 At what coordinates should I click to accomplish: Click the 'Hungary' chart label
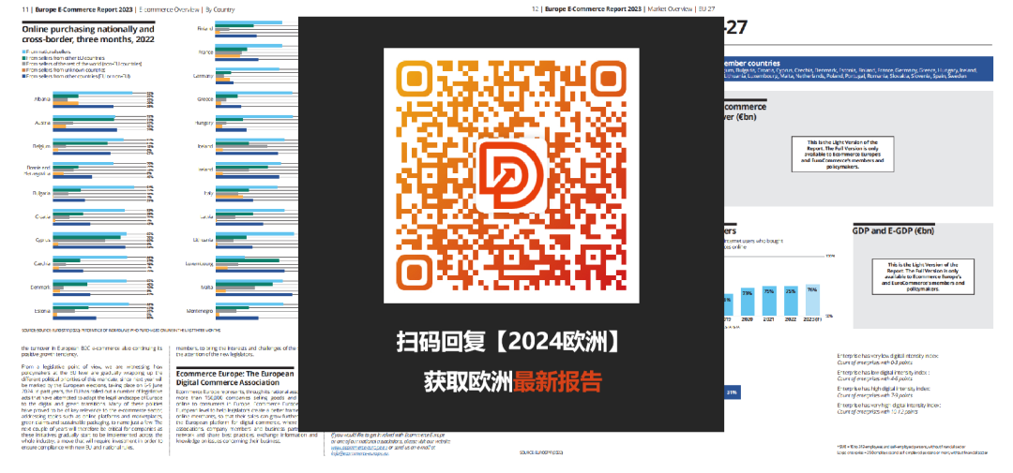click(x=204, y=123)
